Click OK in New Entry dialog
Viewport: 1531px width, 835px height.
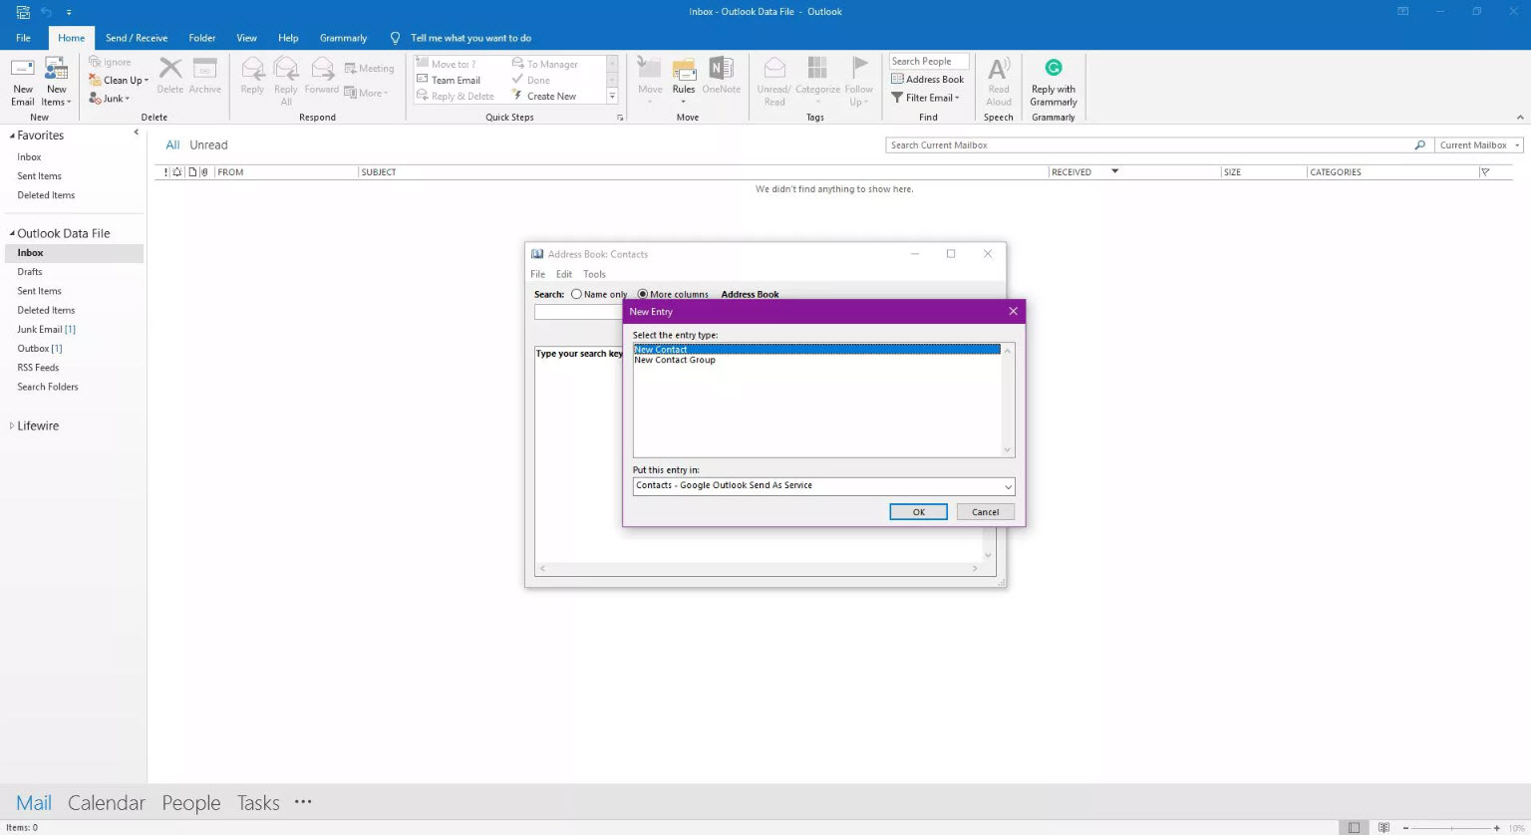(918, 512)
